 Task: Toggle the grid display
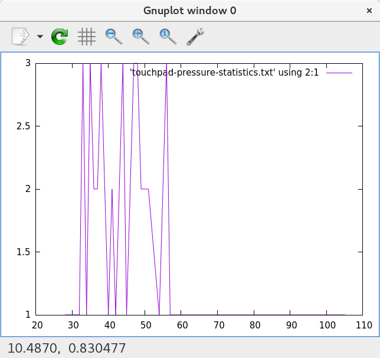click(87, 37)
